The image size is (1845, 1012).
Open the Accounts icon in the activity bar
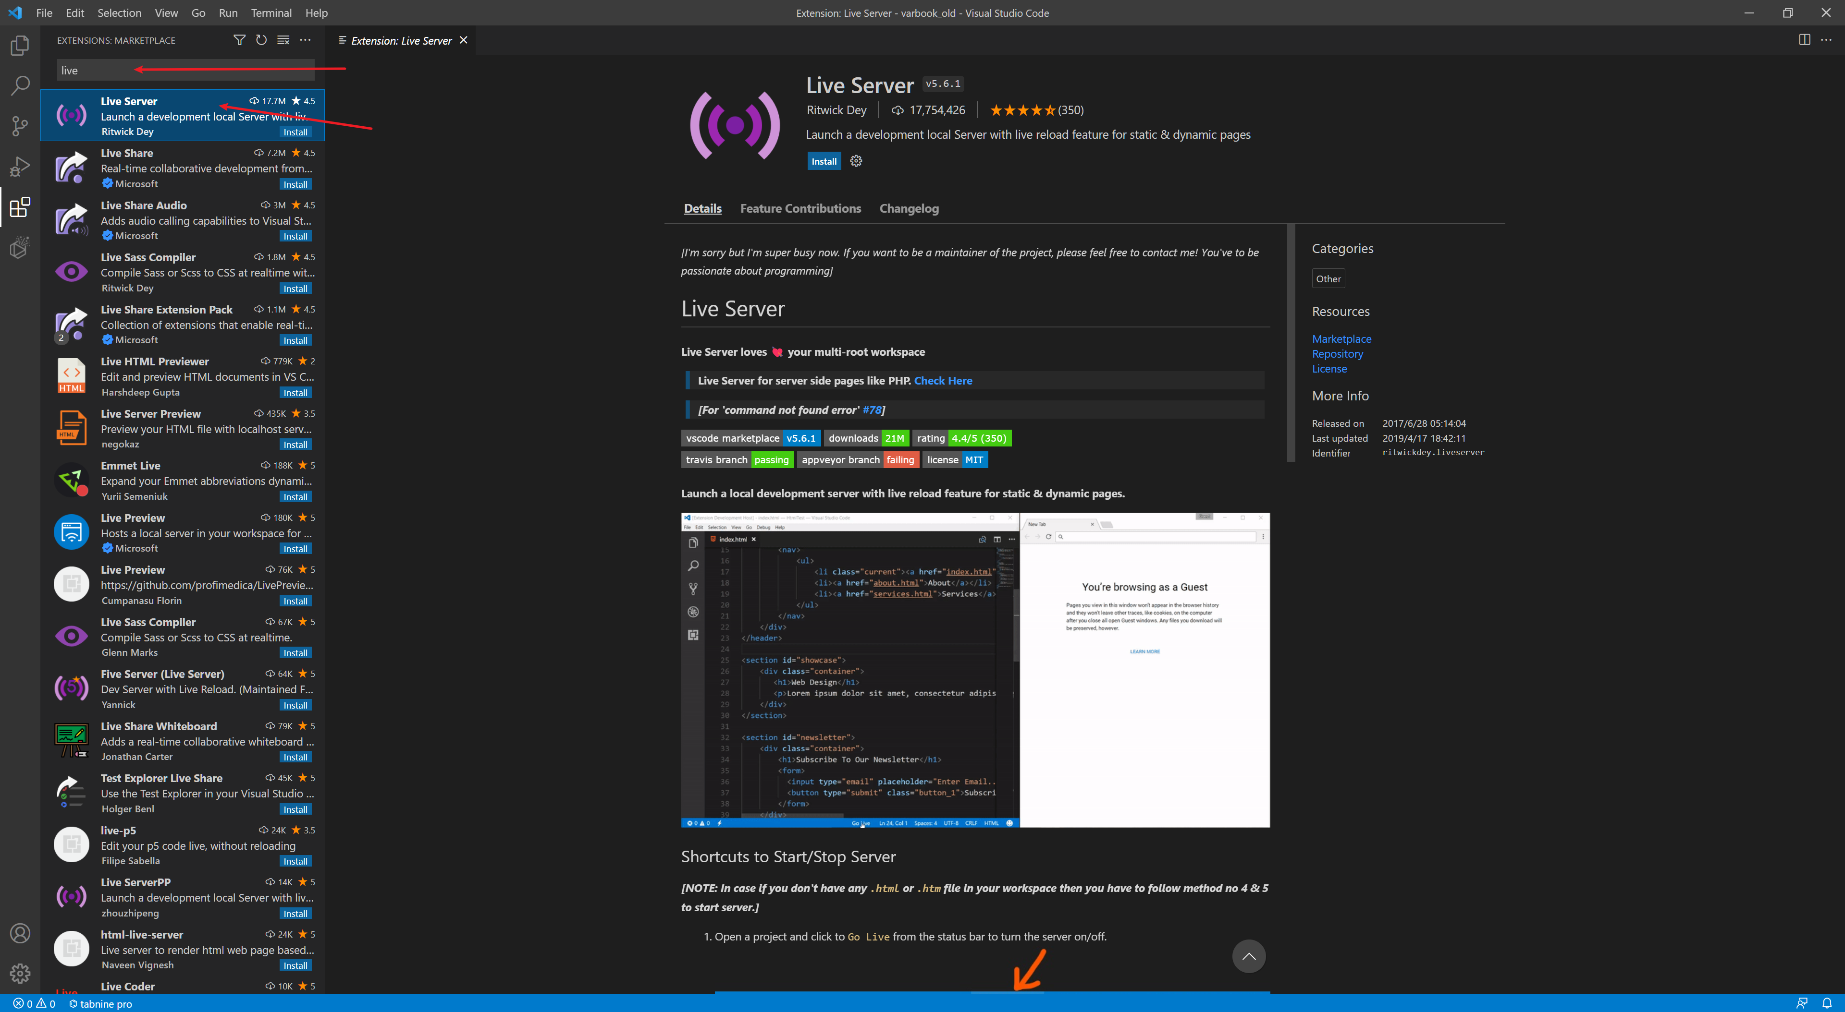19,933
